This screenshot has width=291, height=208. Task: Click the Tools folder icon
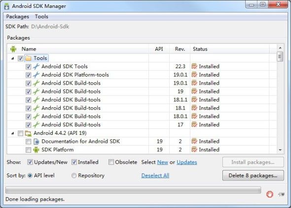28,58
